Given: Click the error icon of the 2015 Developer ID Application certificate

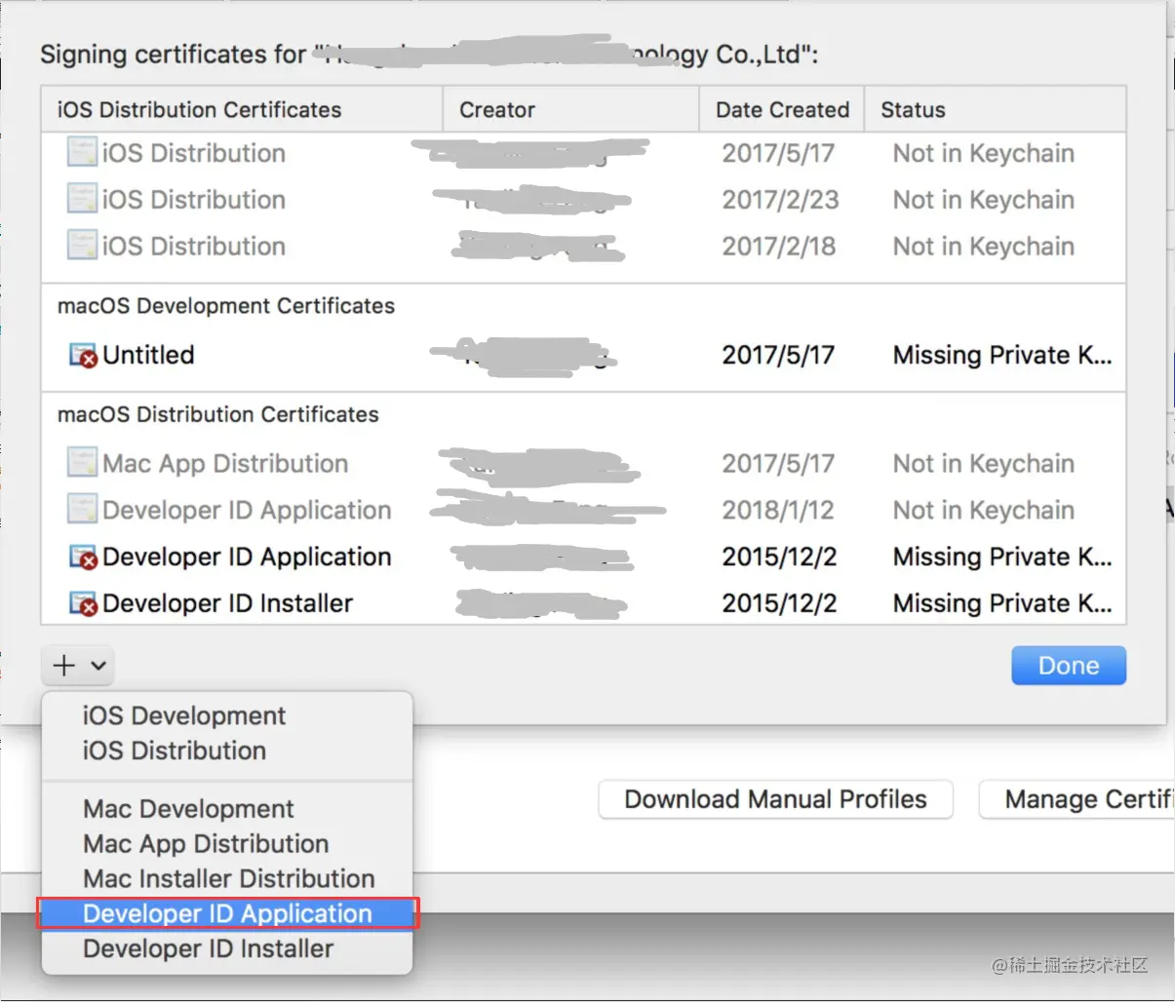Looking at the screenshot, I should click(x=83, y=557).
